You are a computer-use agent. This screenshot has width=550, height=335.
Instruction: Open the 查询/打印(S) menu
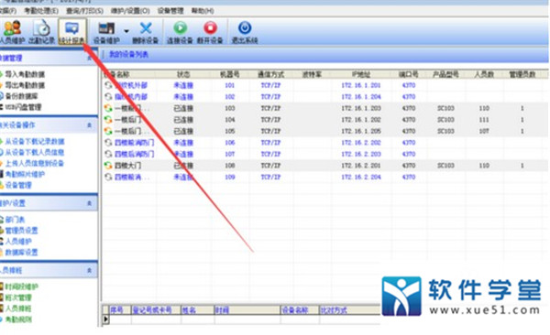84,11
